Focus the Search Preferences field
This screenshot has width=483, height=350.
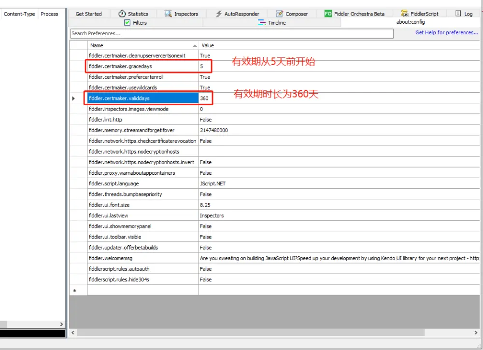[x=232, y=33]
